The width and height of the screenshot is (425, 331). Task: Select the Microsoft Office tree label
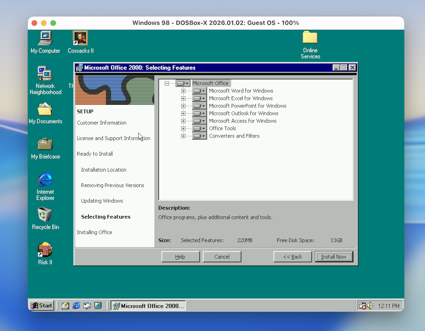pos(210,83)
